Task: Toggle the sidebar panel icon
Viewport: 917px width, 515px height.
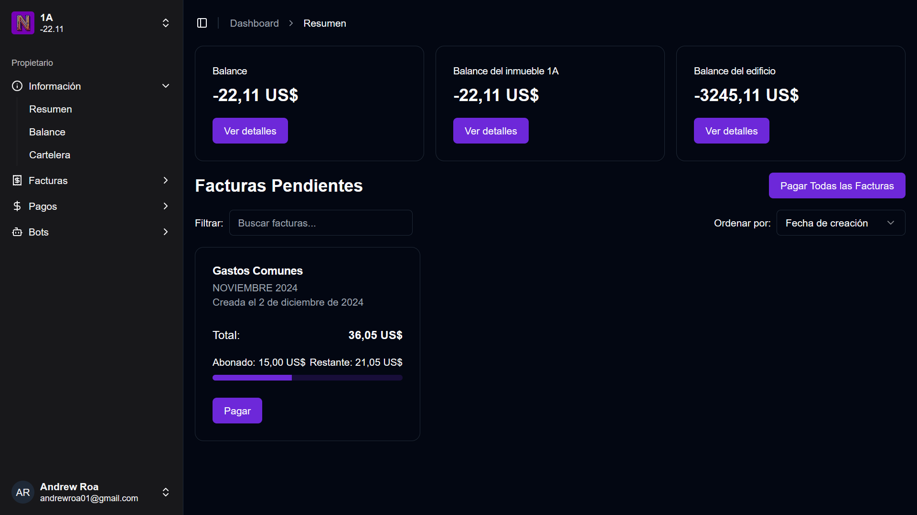Action: pos(202,23)
